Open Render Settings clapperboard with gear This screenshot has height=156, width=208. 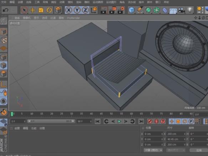coord(121,10)
